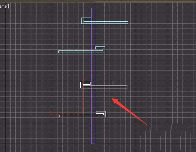Select the lower cyan hook spline extending left

[x=82, y=50]
